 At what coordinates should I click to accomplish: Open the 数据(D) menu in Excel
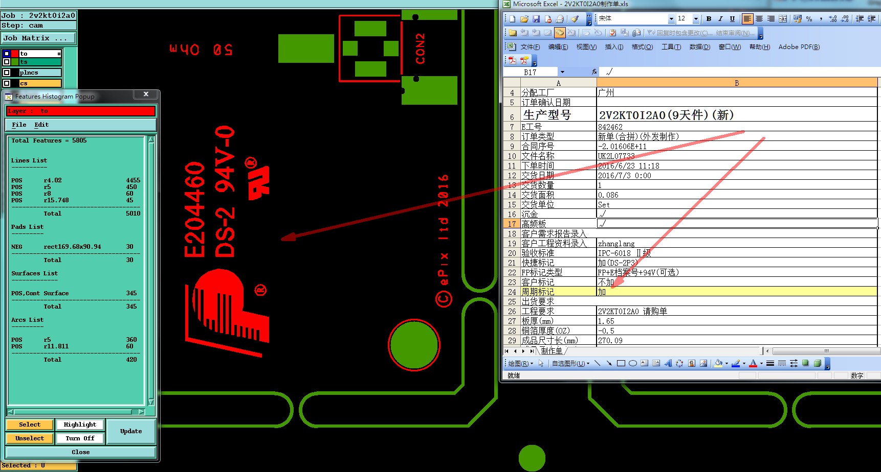pyautogui.click(x=699, y=47)
